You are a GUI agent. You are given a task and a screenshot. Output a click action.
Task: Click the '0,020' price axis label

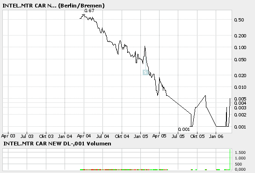click(240, 76)
